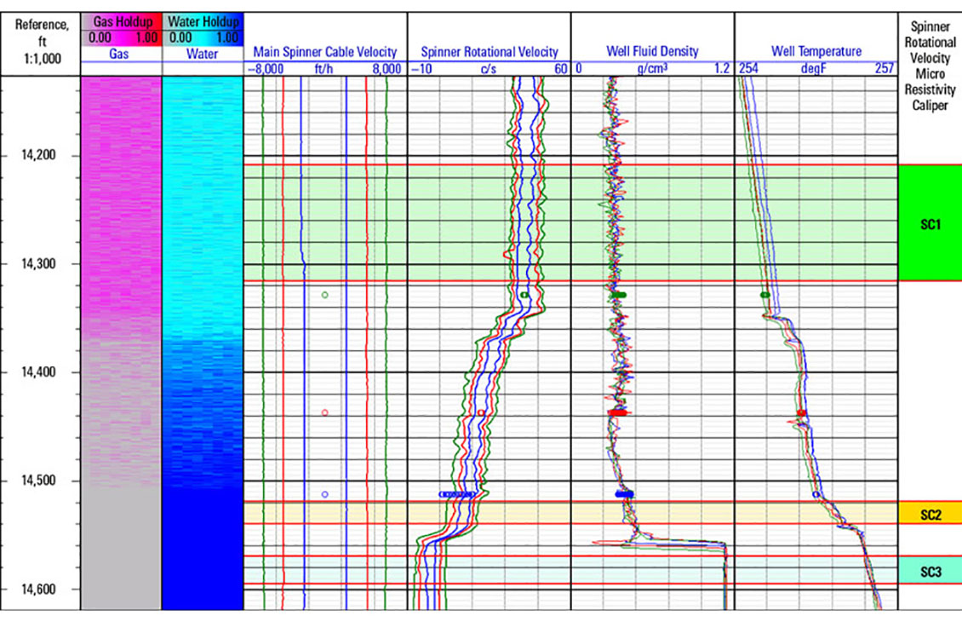Click the green marker on the temperature curve

(x=765, y=296)
